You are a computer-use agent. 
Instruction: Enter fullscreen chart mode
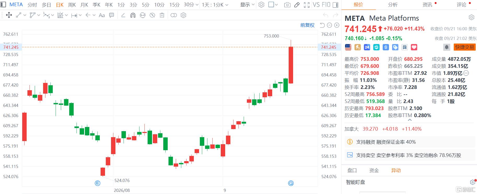[307, 5]
